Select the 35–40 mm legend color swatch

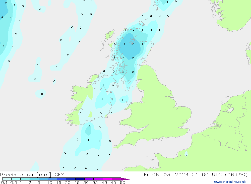pos(98,179)
